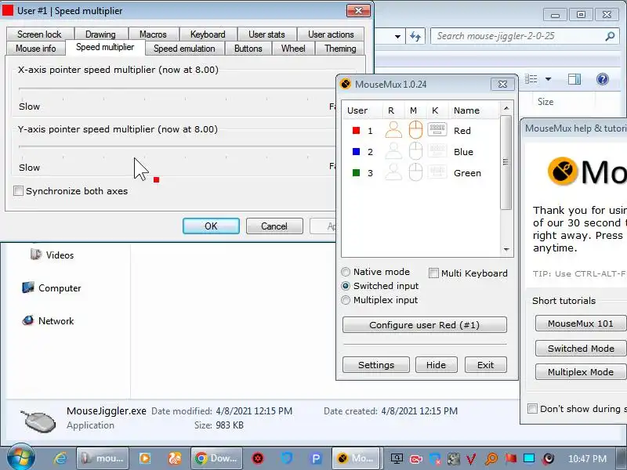Open the red gear taskbar icon
The width and height of the screenshot is (627, 470).
click(x=258, y=458)
